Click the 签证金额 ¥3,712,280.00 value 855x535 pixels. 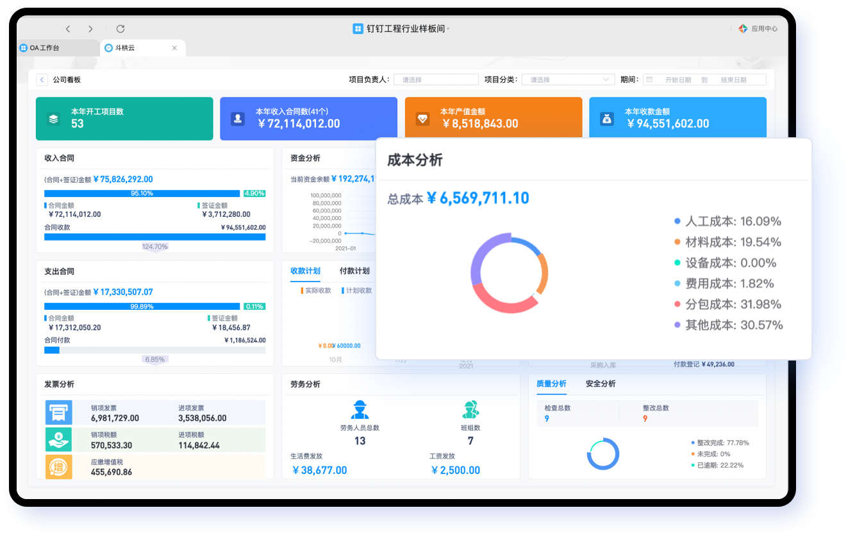pos(226,214)
